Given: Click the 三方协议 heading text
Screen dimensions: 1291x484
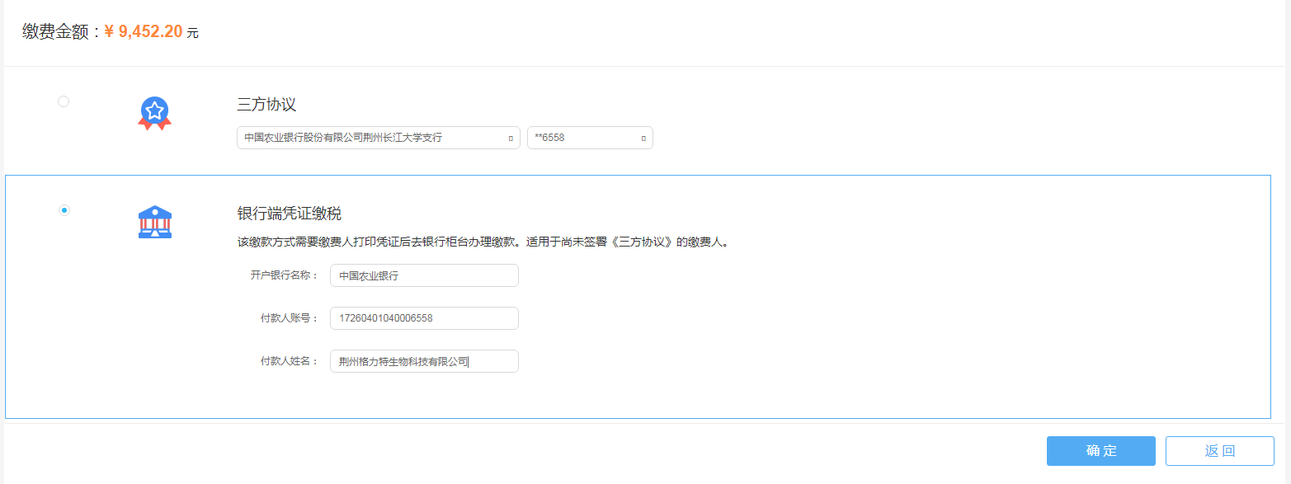Looking at the screenshot, I should coord(266,105).
